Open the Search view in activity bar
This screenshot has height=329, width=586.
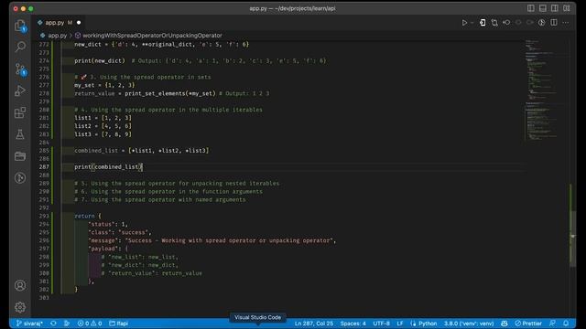(20, 47)
